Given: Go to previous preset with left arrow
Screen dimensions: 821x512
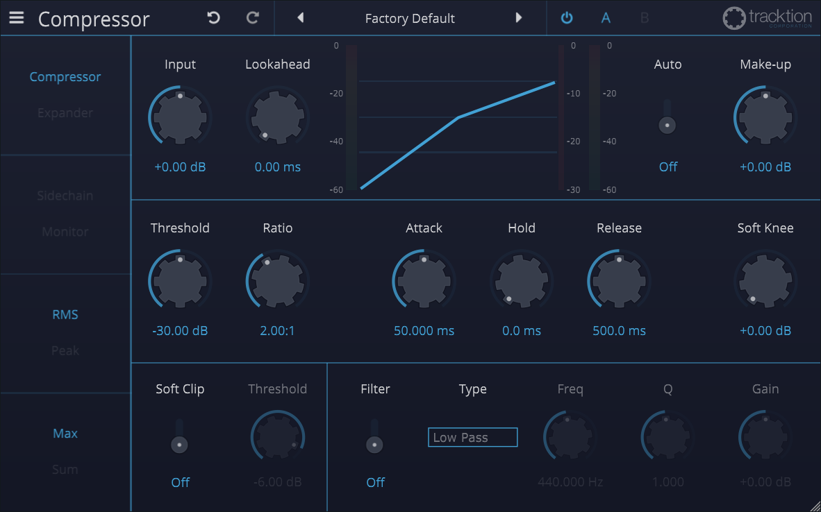Looking at the screenshot, I should point(301,18).
